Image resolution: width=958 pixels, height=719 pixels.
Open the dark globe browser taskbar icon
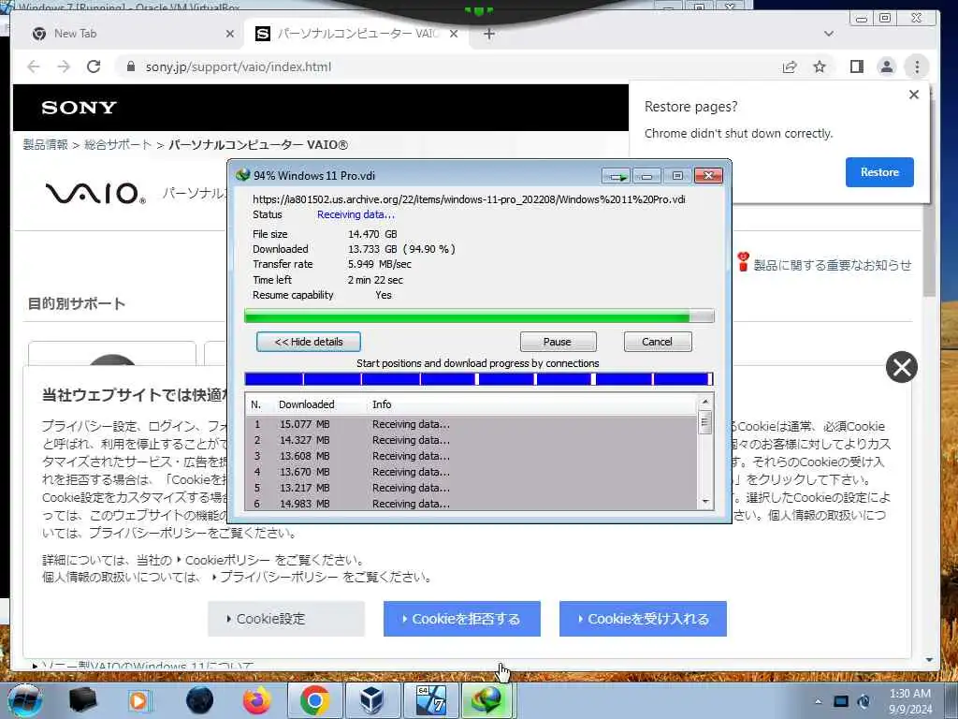pos(199,700)
